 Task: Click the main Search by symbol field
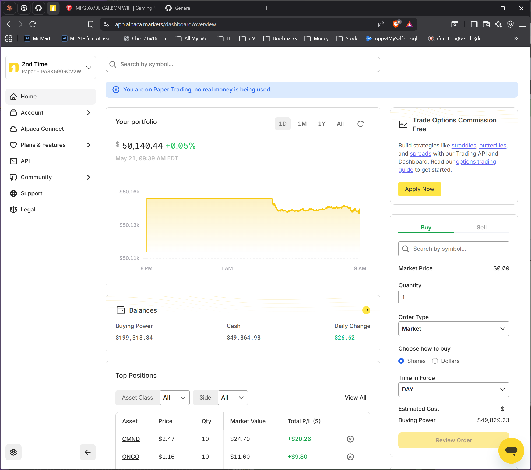click(242, 64)
